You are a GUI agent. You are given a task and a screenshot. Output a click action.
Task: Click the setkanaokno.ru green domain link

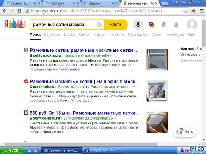(47, 55)
